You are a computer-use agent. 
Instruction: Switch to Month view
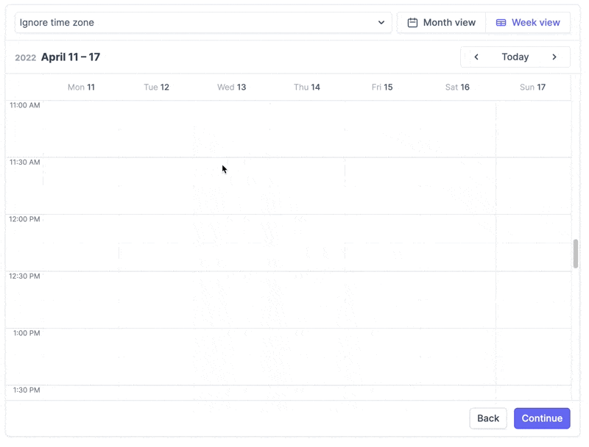pyautogui.click(x=442, y=23)
